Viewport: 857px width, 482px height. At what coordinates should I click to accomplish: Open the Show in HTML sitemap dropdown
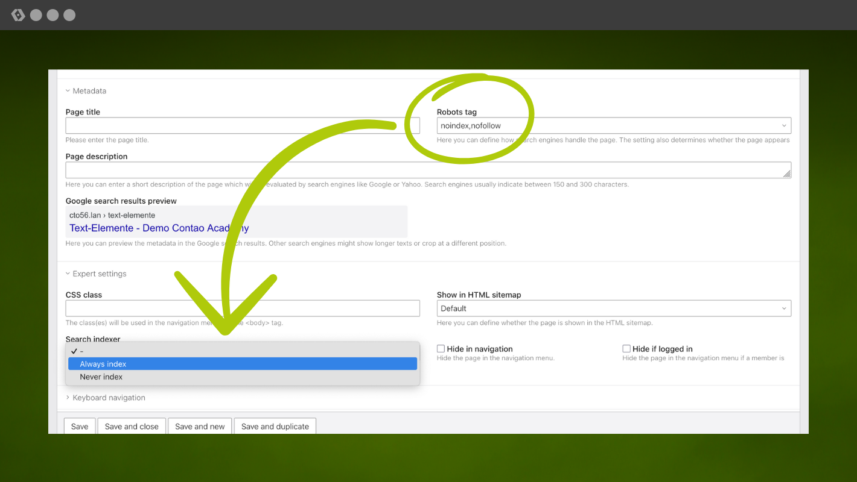pos(613,308)
